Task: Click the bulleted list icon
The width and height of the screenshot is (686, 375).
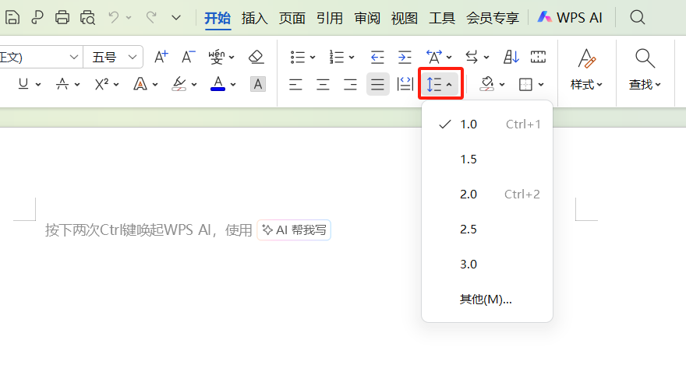Action: [x=298, y=57]
